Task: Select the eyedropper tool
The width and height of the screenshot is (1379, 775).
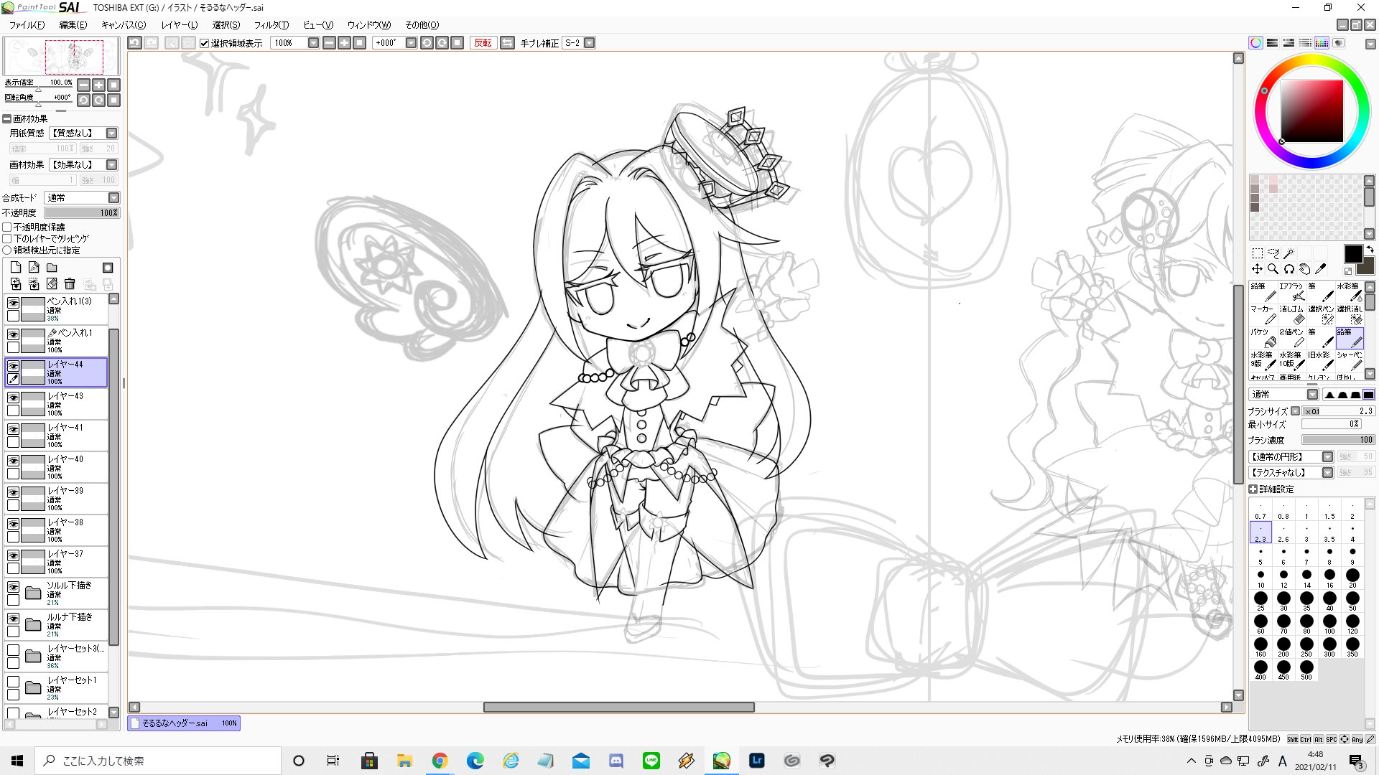Action: (x=1320, y=269)
